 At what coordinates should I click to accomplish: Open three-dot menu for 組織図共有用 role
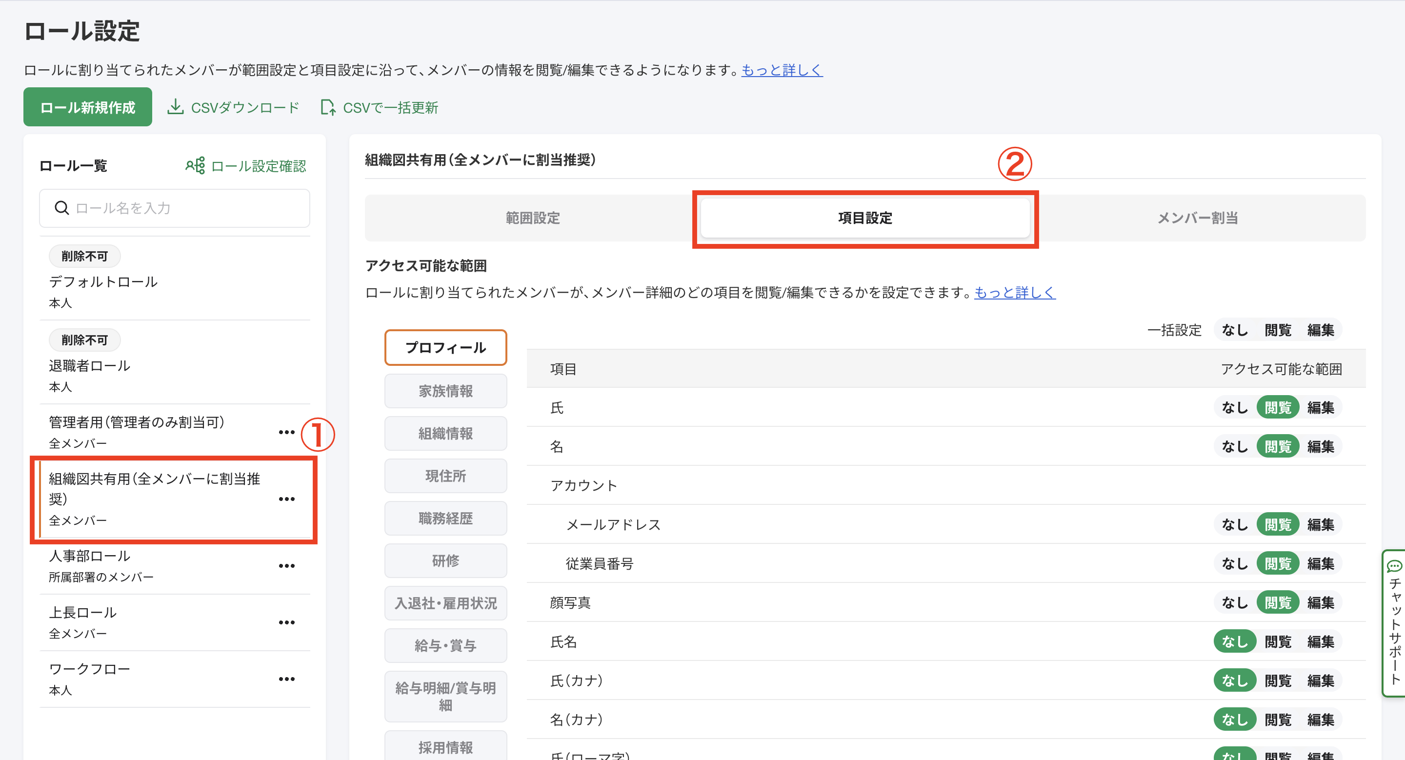(x=286, y=500)
